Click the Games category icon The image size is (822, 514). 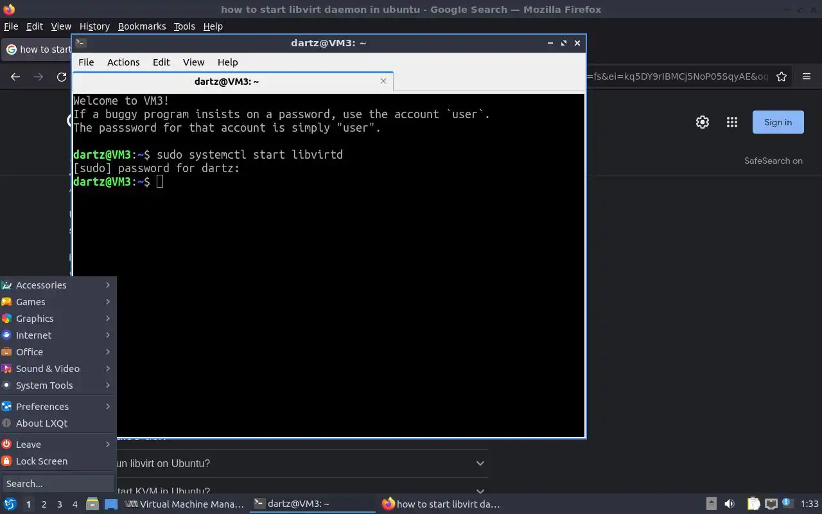[6, 302]
